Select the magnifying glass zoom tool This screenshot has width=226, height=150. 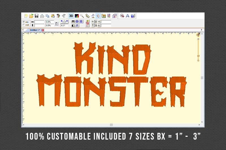pyautogui.click(x=82, y=16)
